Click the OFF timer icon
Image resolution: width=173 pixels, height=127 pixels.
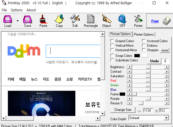tap(122, 19)
